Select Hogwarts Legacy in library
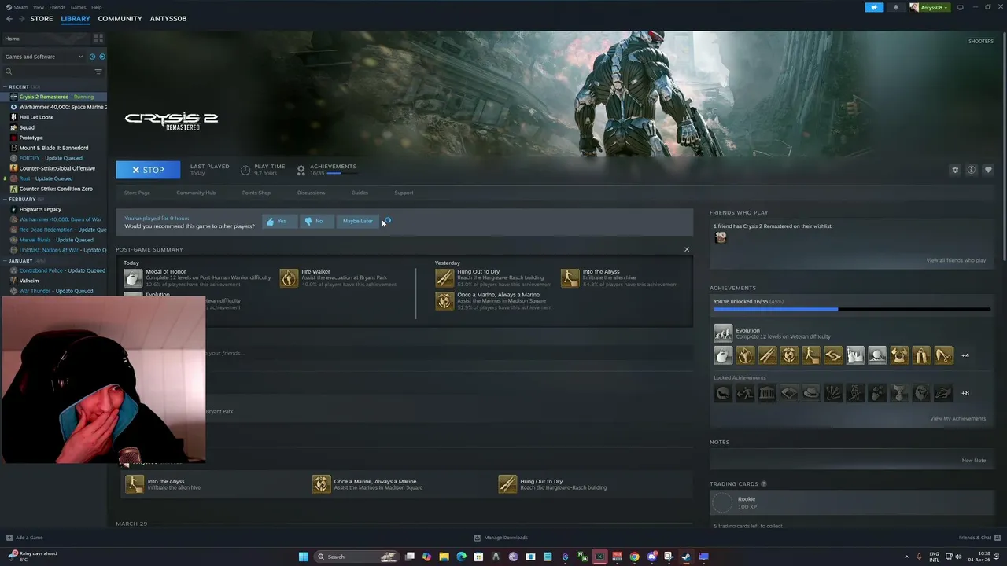This screenshot has height=566, width=1007. coord(40,209)
